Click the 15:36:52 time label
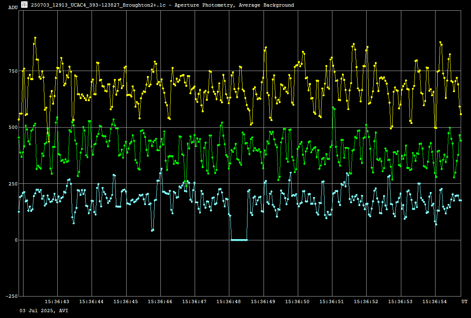Viewport: 471px width, 318px height. [x=366, y=302]
